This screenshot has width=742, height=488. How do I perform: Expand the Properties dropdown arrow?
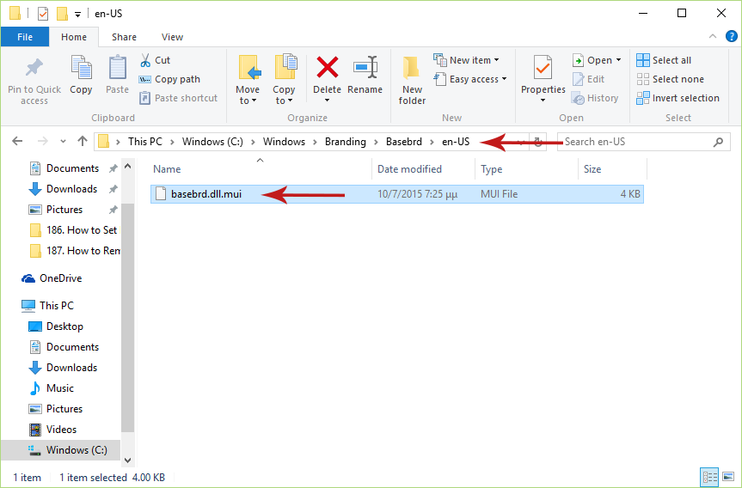[x=543, y=101]
